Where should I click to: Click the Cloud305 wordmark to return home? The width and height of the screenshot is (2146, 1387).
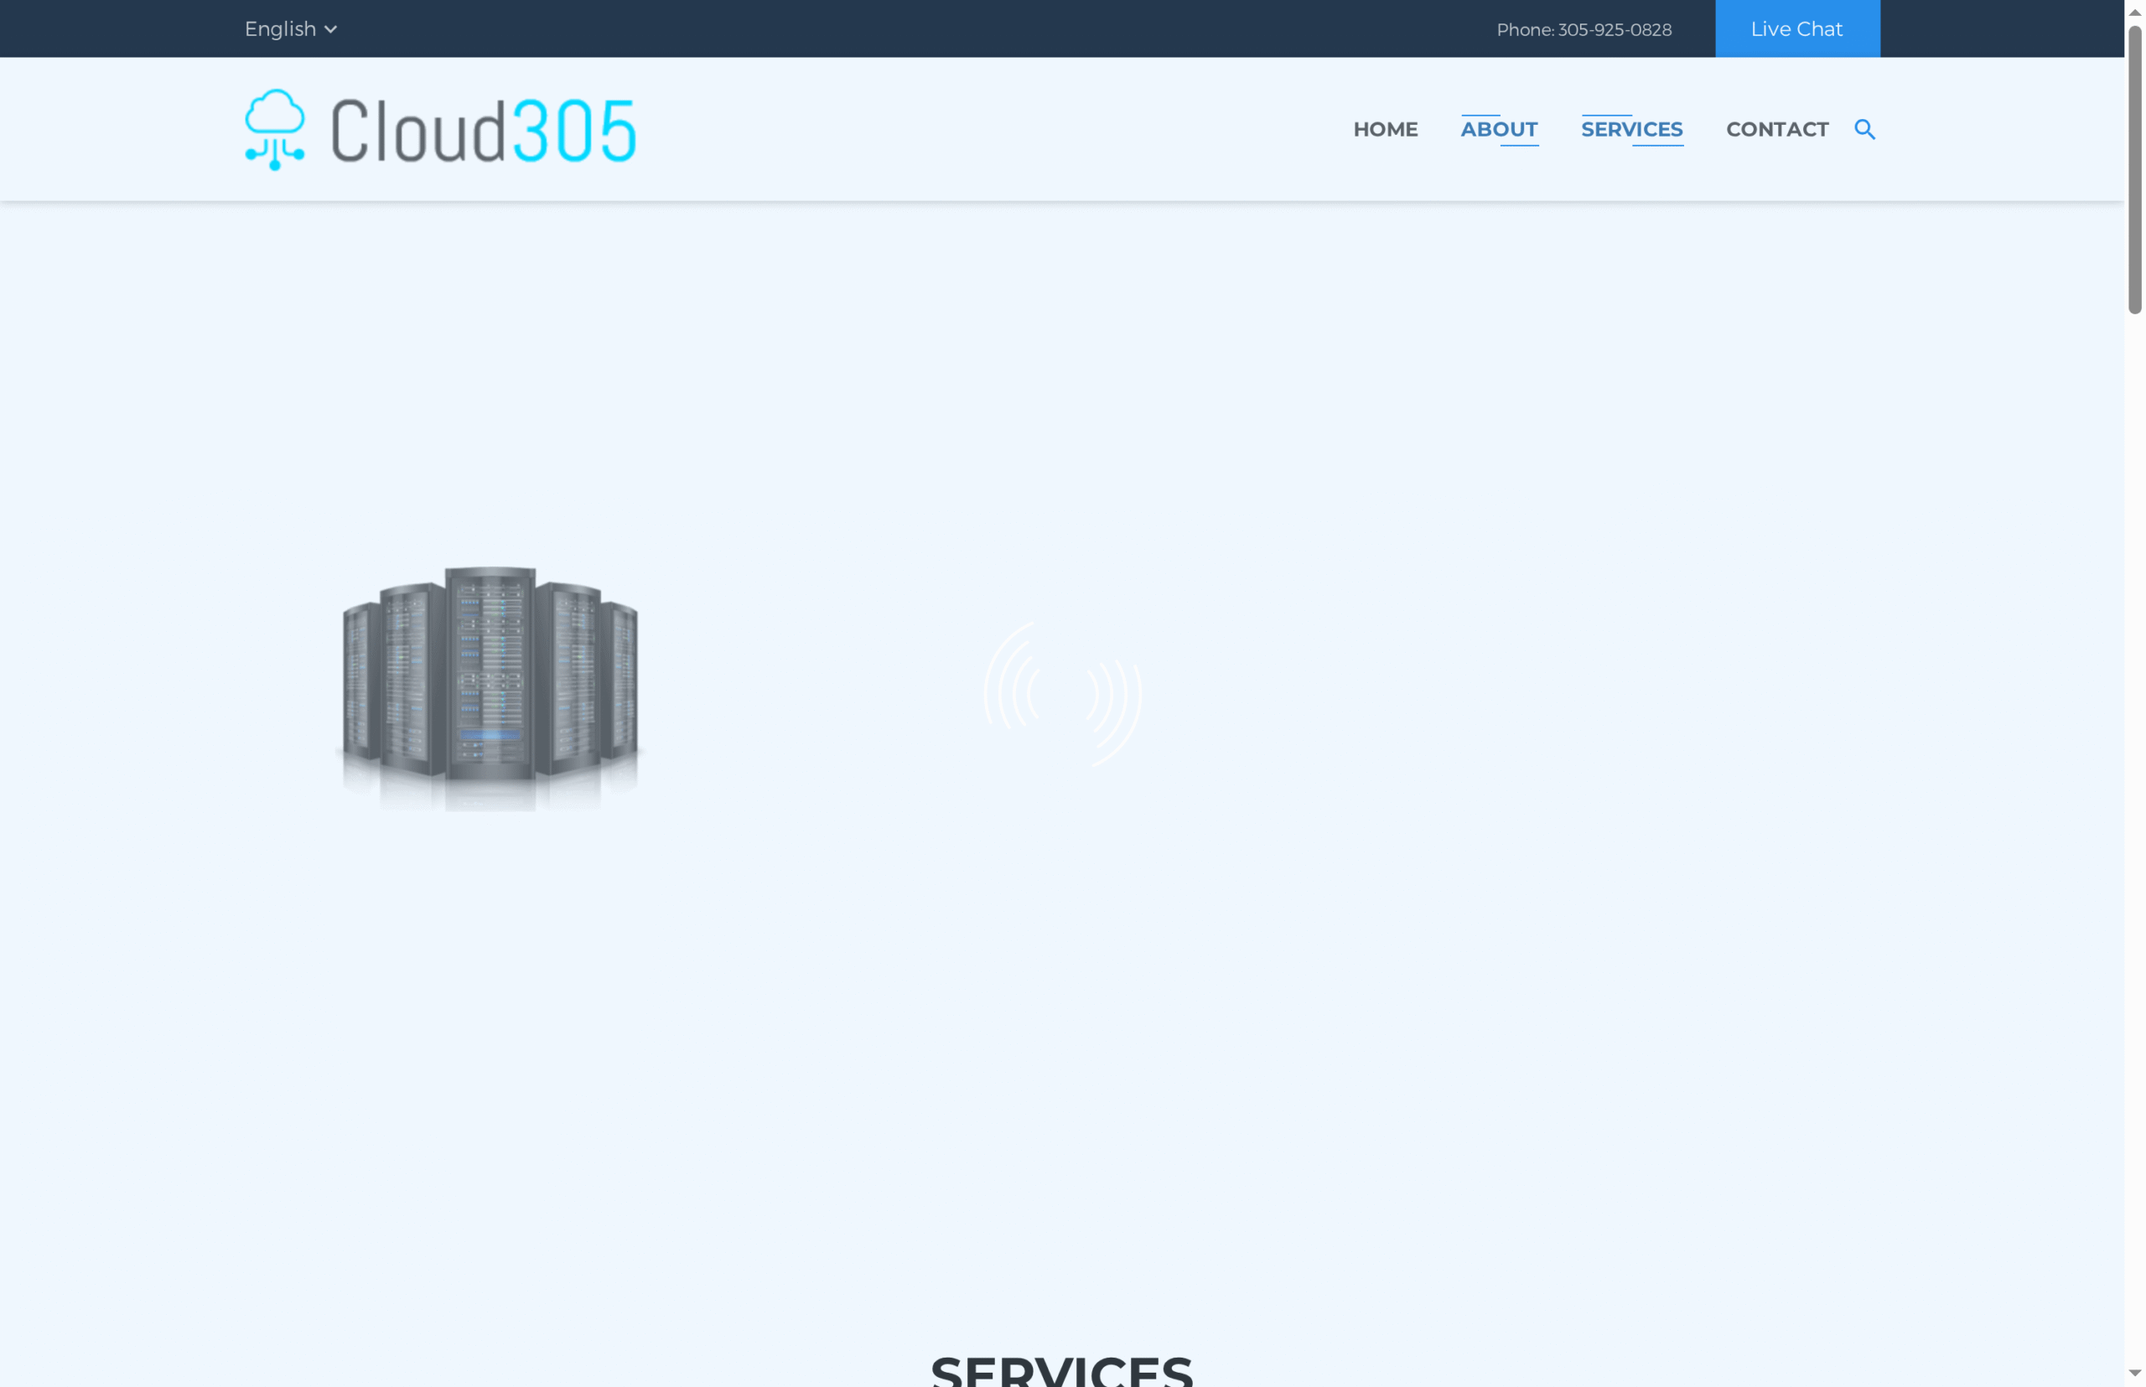tap(483, 127)
